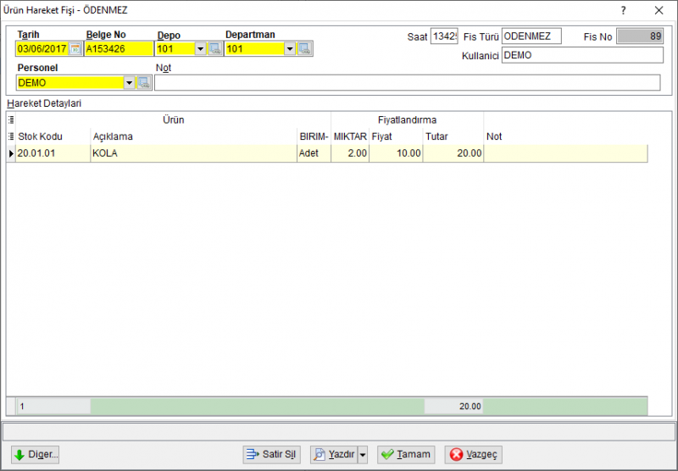Click the Depo lookup search icon
The height and width of the screenshot is (471, 678).
pos(215,49)
